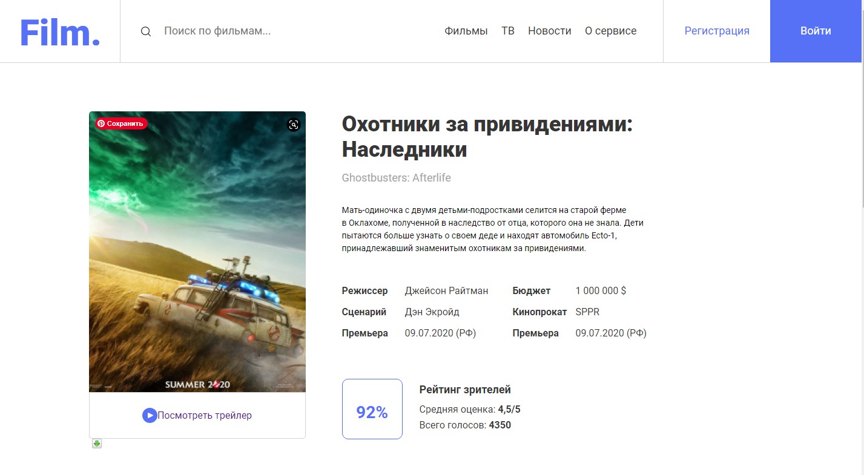Open the ТВ menu item

508,31
